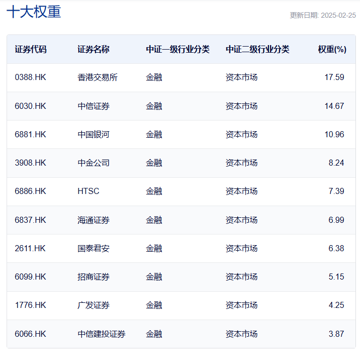This screenshot has height=353, width=360.
Task: Select code 6030.HK
Action: [x=30, y=106]
